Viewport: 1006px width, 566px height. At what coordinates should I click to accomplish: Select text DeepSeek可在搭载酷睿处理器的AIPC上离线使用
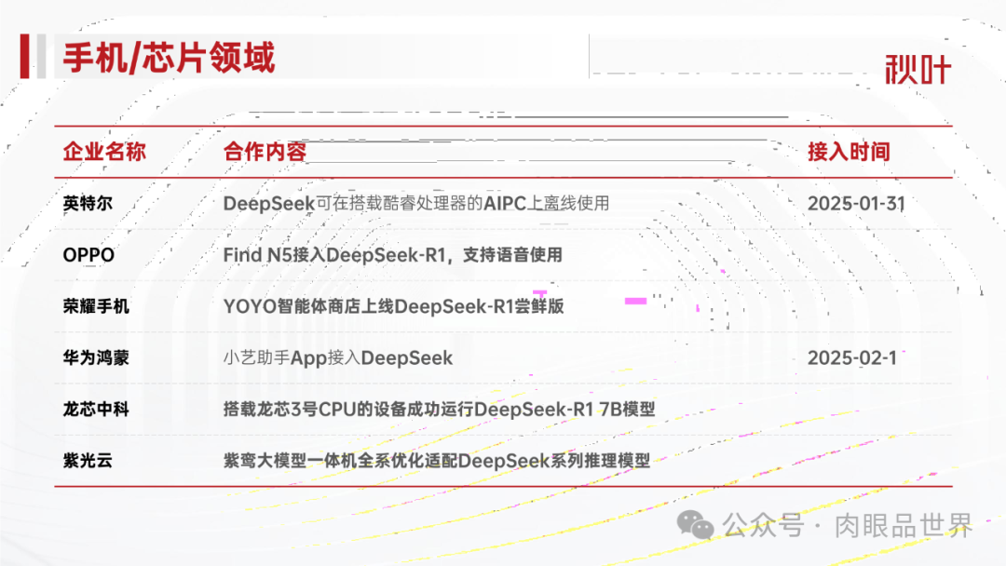416,203
